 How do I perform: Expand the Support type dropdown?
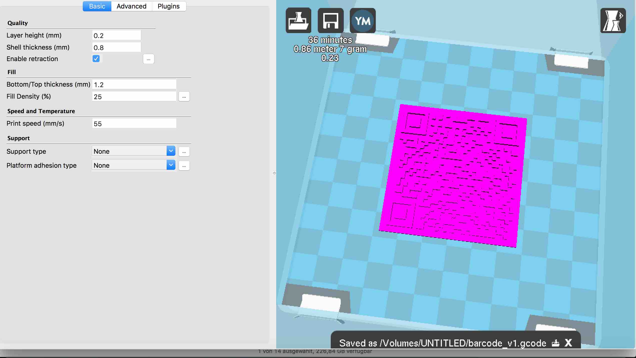coord(133,151)
